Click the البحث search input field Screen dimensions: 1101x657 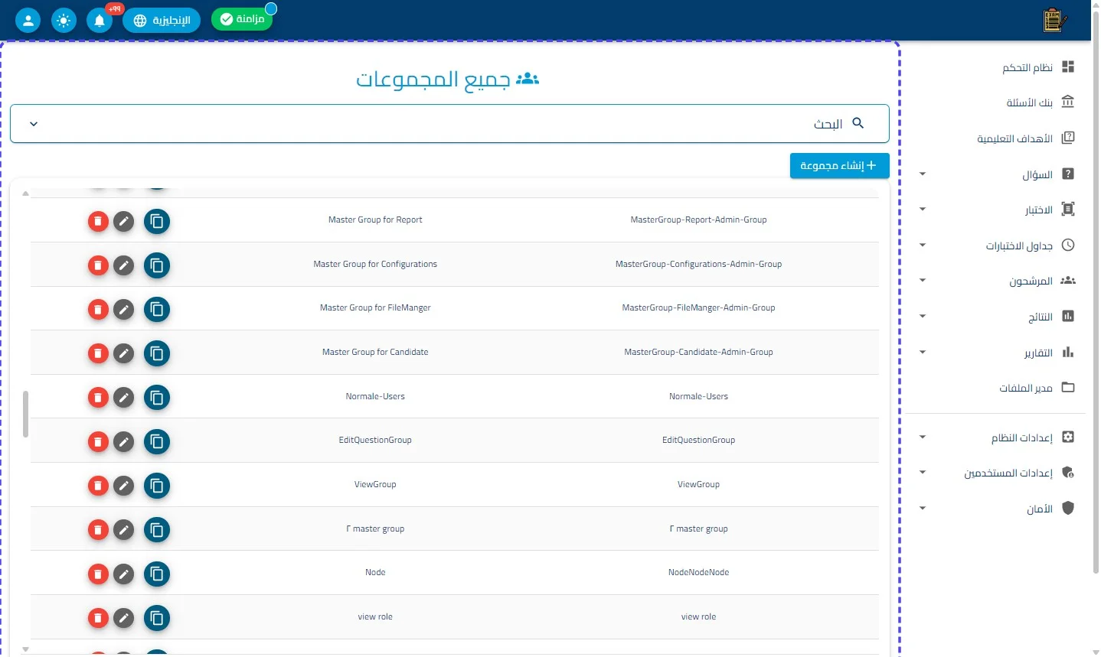(x=449, y=124)
